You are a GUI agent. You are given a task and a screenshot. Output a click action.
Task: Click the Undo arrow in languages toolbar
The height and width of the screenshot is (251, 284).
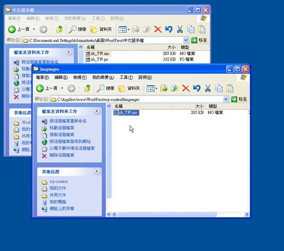[x=197, y=88]
